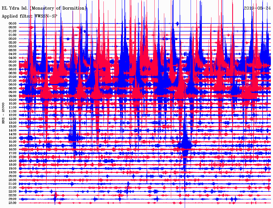The image size is (273, 208).
Task: Click the 21:30 time label
Action: coord(12,188)
